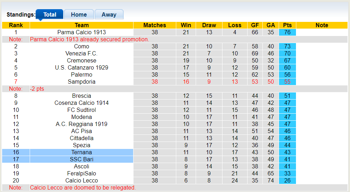Switch to the Total standings tab
This screenshot has width=350, height=192.
point(49,14)
